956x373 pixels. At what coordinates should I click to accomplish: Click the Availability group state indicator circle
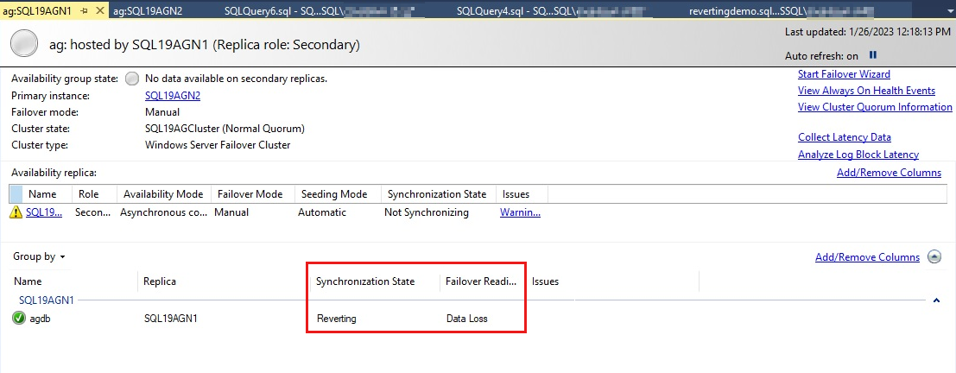click(132, 79)
